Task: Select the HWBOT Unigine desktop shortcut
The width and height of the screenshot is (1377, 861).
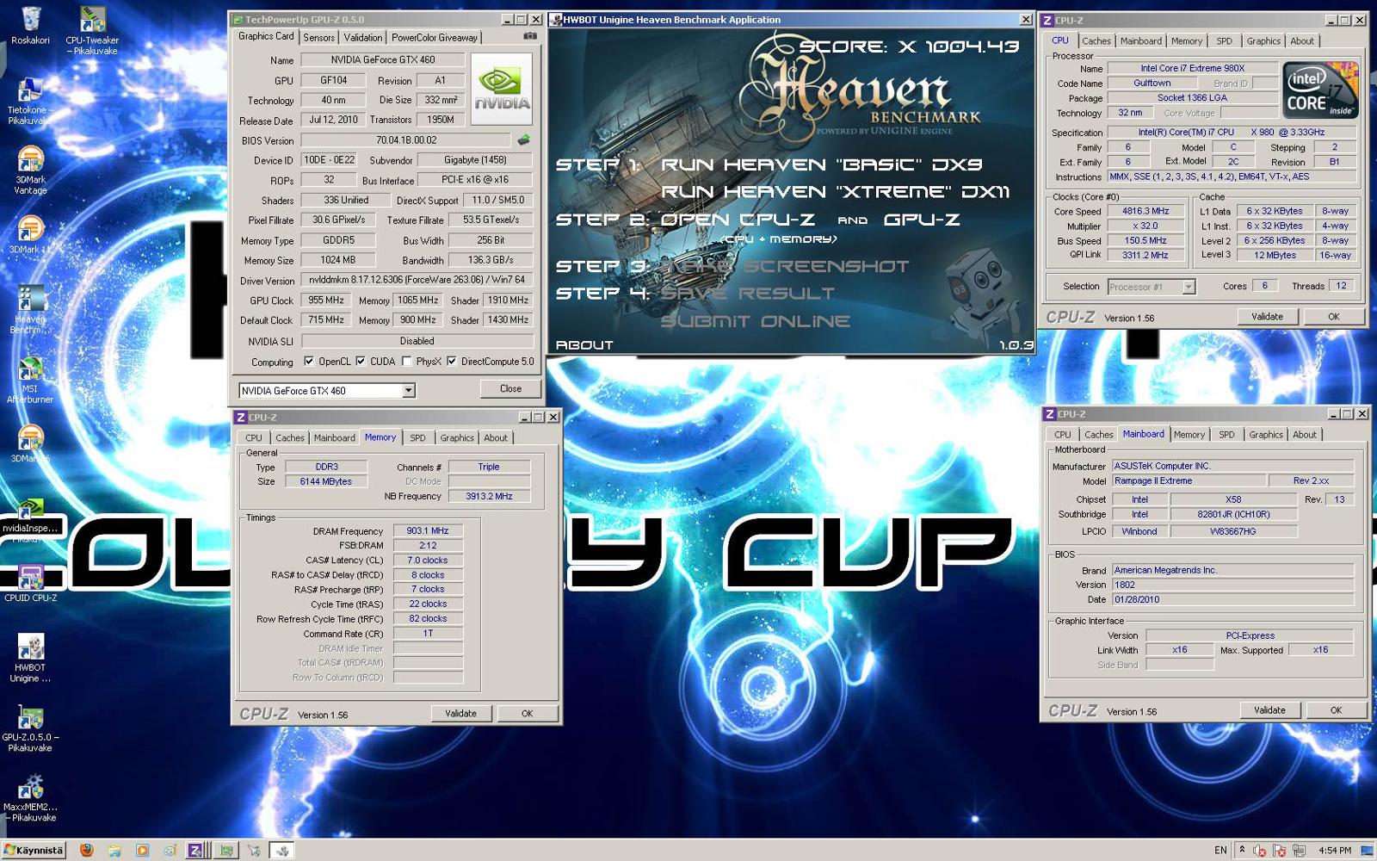Action: (x=30, y=659)
